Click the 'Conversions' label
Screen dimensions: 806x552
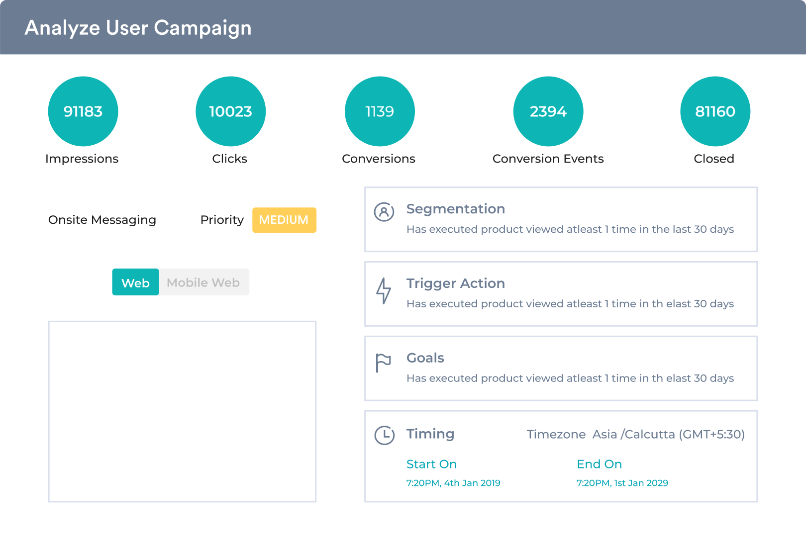(378, 159)
